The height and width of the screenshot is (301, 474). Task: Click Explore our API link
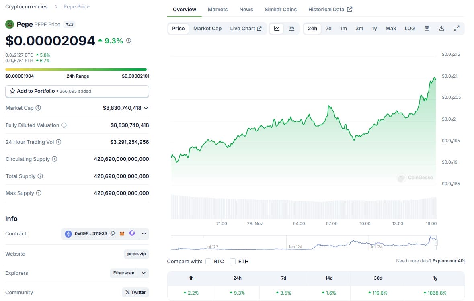448,261
